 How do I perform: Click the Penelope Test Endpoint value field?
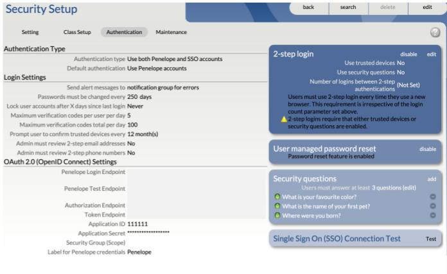(x=197, y=189)
